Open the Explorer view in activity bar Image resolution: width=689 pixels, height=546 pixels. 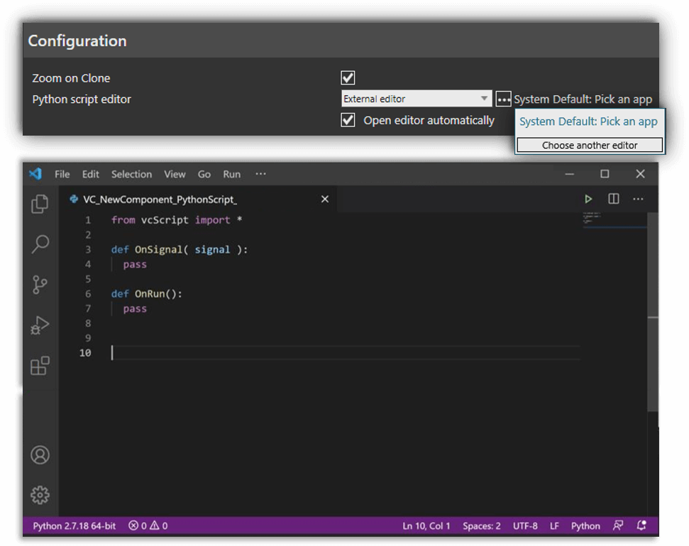tap(40, 204)
